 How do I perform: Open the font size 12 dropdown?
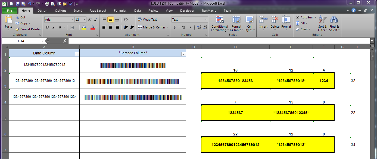(85, 20)
